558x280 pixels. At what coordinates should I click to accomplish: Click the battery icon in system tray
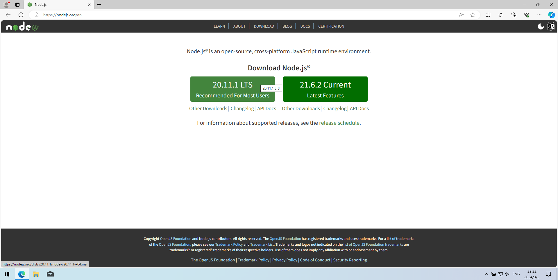[493, 274]
